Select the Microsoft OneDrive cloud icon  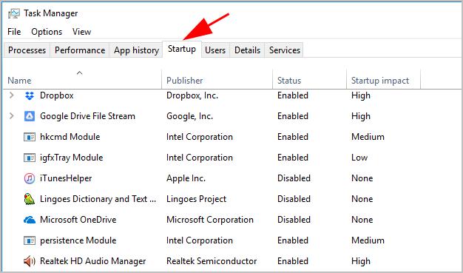click(30, 220)
